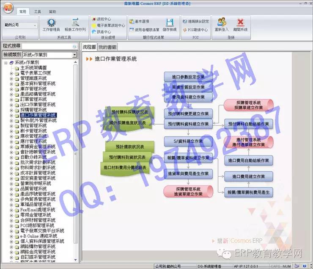Switch to the 工具 ribbon tab

[38, 12]
